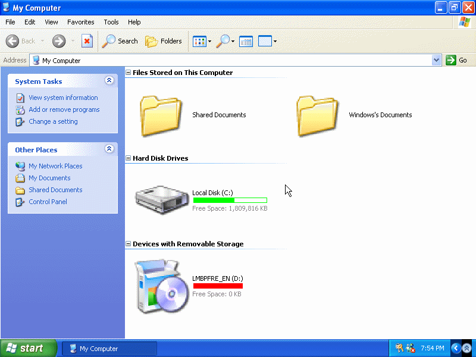Open My Network Places link

click(x=55, y=166)
